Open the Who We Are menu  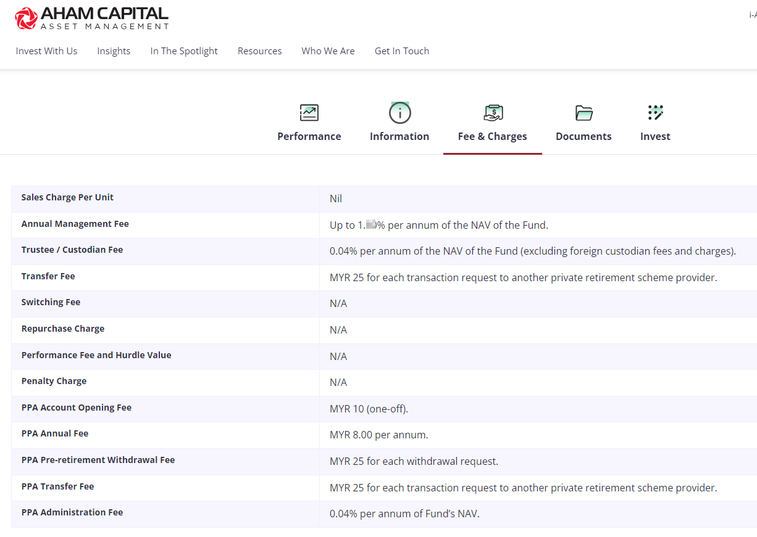pyautogui.click(x=328, y=51)
